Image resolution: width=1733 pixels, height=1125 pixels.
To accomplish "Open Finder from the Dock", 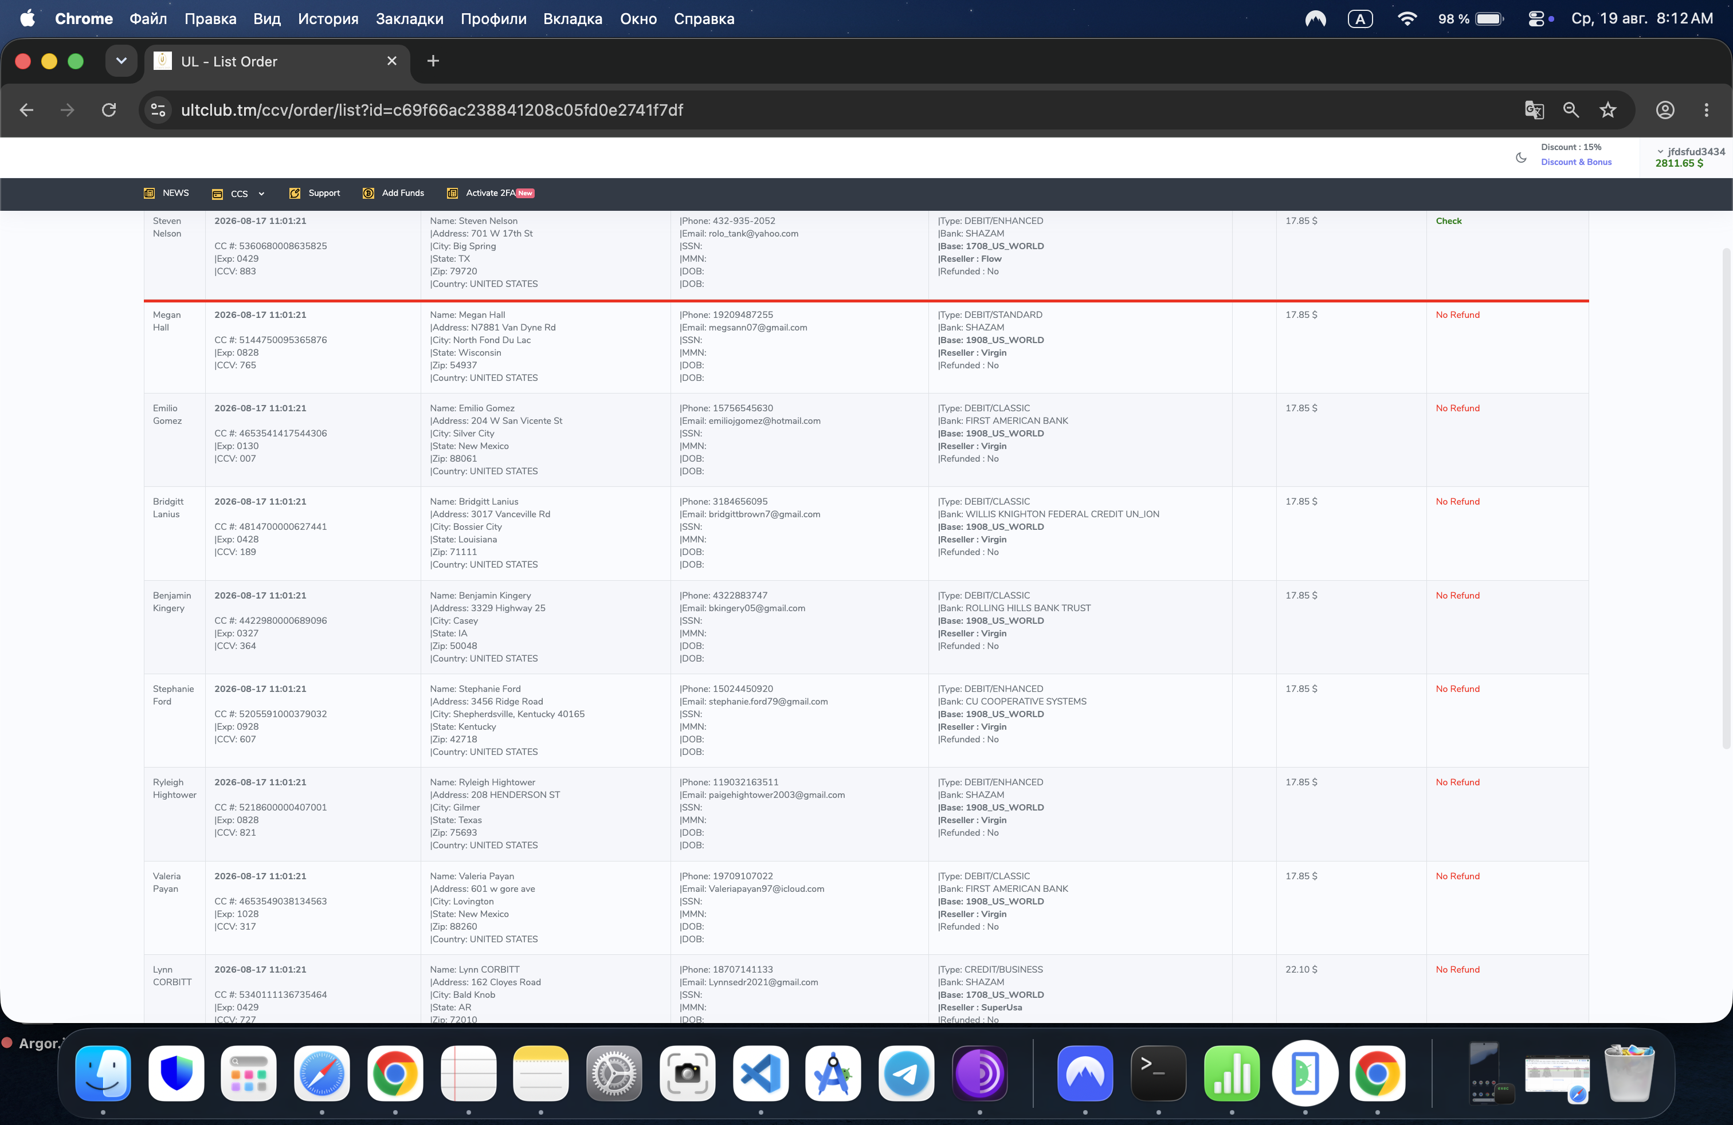I will (x=103, y=1073).
